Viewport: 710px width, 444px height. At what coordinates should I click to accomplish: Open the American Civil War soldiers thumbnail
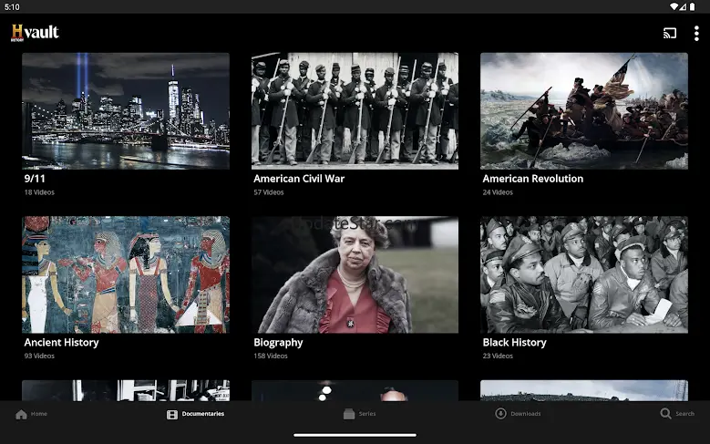(x=355, y=111)
